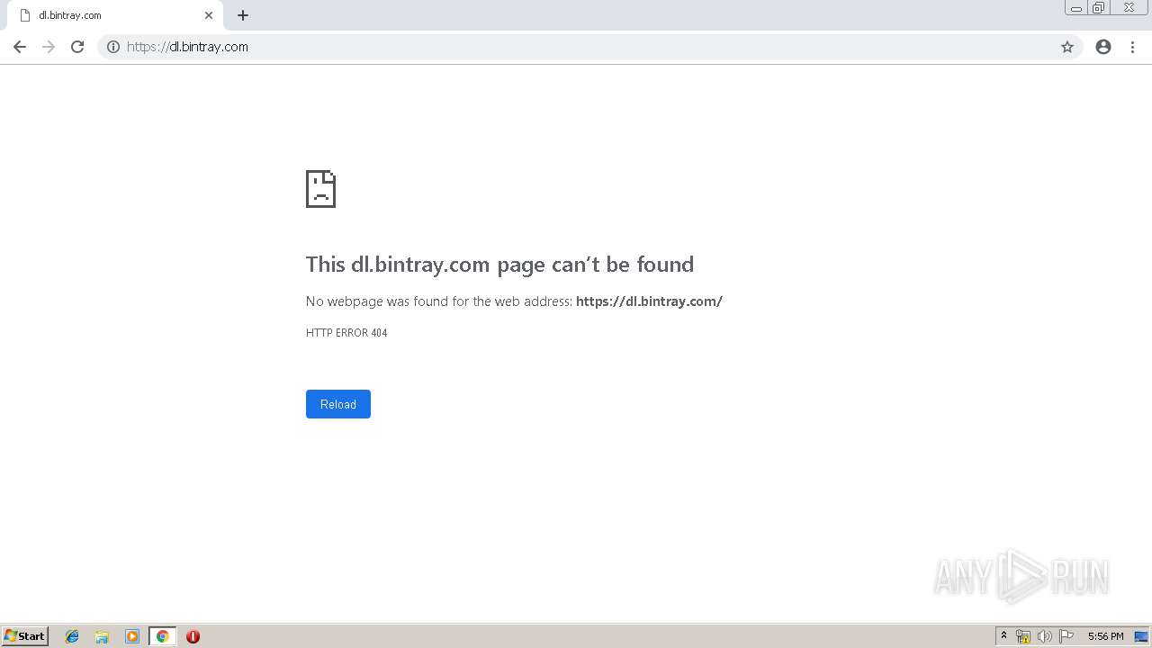
Task: Click the 'HTTP ERROR 404' text
Action: [346, 333]
